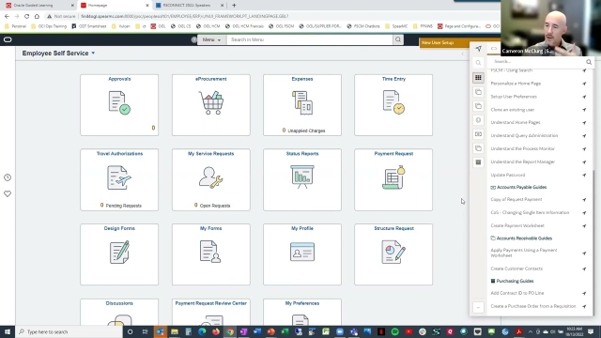The height and width of the screenshot is (338, 601).
Task: Click the grid view icon in guide sidebar
Action: pyautogui.click(x=478, y=77)
